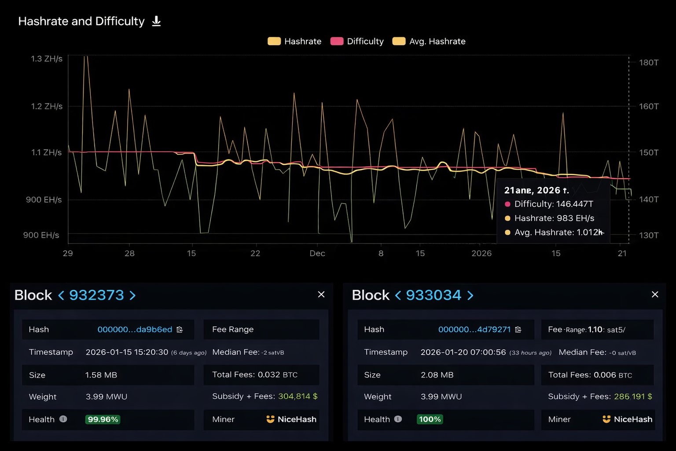Screen dimensions: 676x451
Task: Toggle Avg. Hashrate series in legend
Action: (x=429, y=41)
